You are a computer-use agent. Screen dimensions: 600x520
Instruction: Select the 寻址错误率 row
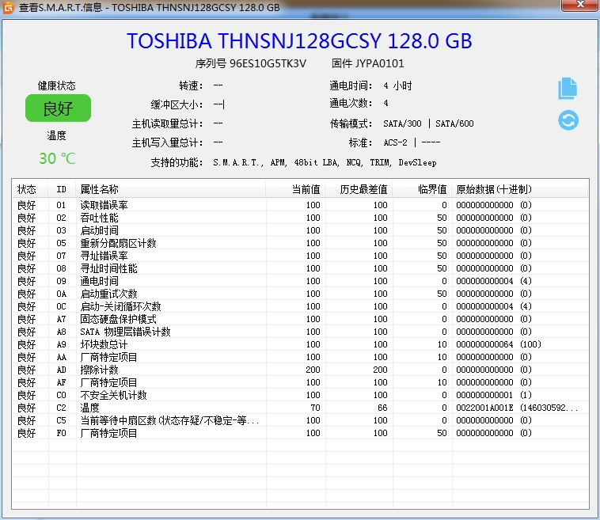point(300,256)
